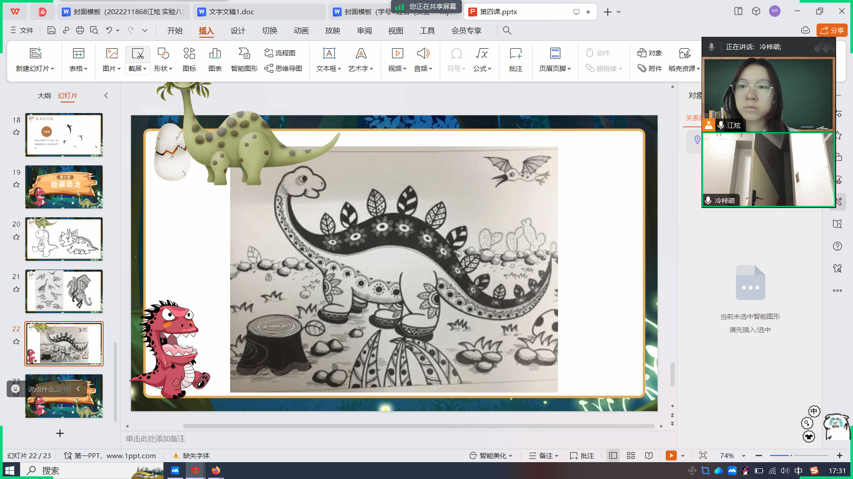The height and width of the screenshot is (479, 853).
Task: Toggle normal view in status bar
Action: tap(613, 455)
